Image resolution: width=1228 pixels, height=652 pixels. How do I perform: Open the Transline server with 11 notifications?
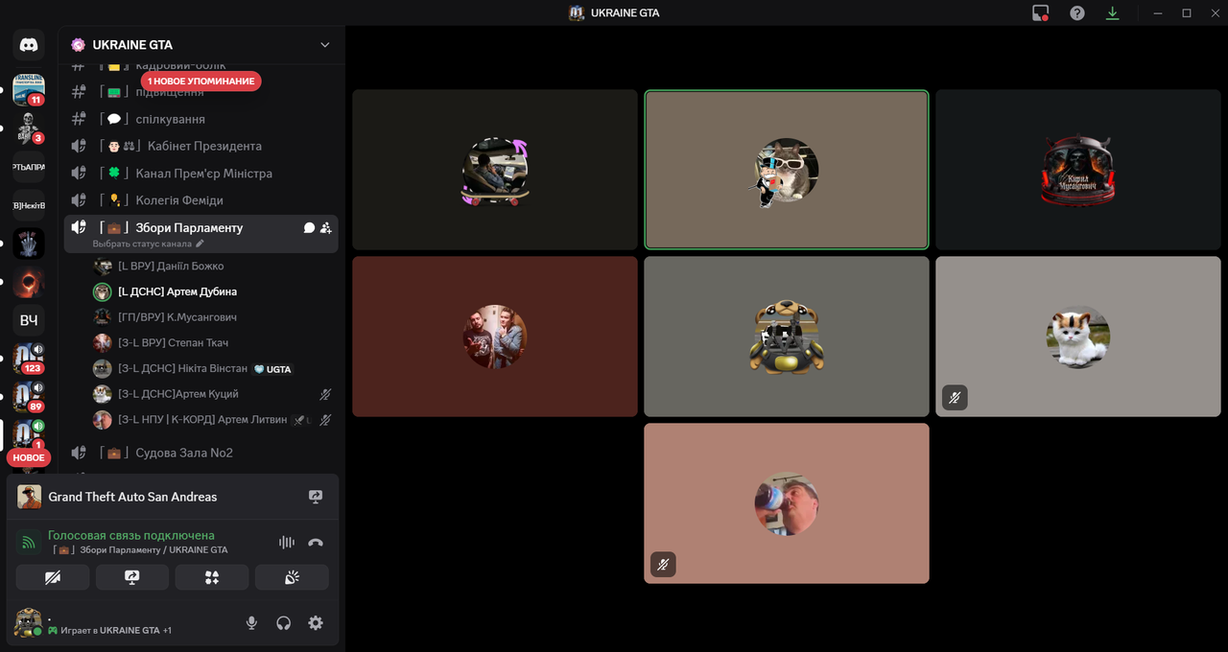click(x=29, y=89)
